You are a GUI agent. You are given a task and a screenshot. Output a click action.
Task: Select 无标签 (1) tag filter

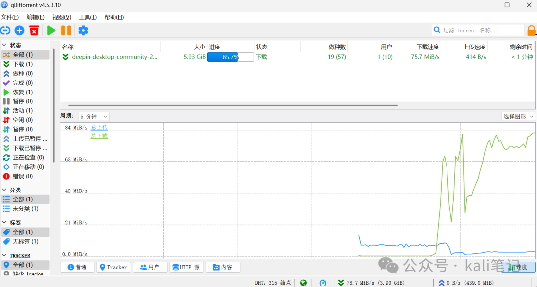(x=25, y=241)
